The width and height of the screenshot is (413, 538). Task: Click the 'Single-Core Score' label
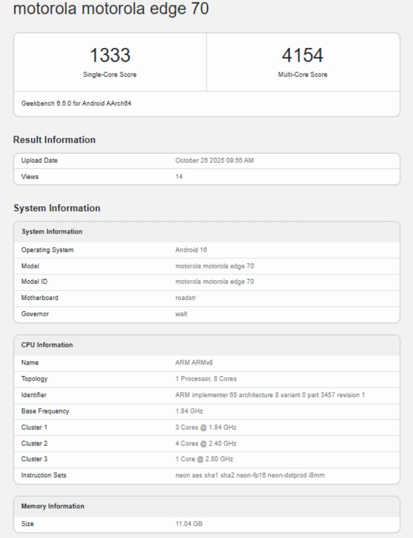tap(109, 75)
